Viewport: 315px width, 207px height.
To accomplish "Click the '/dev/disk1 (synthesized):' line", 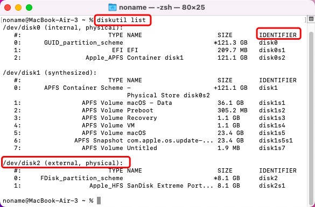I will click(x=50, y=73).
